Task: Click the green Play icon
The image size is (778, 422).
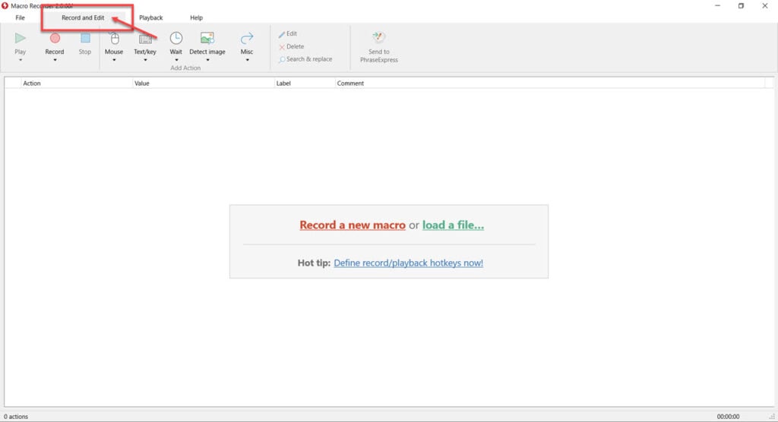Action: point(21,38)
